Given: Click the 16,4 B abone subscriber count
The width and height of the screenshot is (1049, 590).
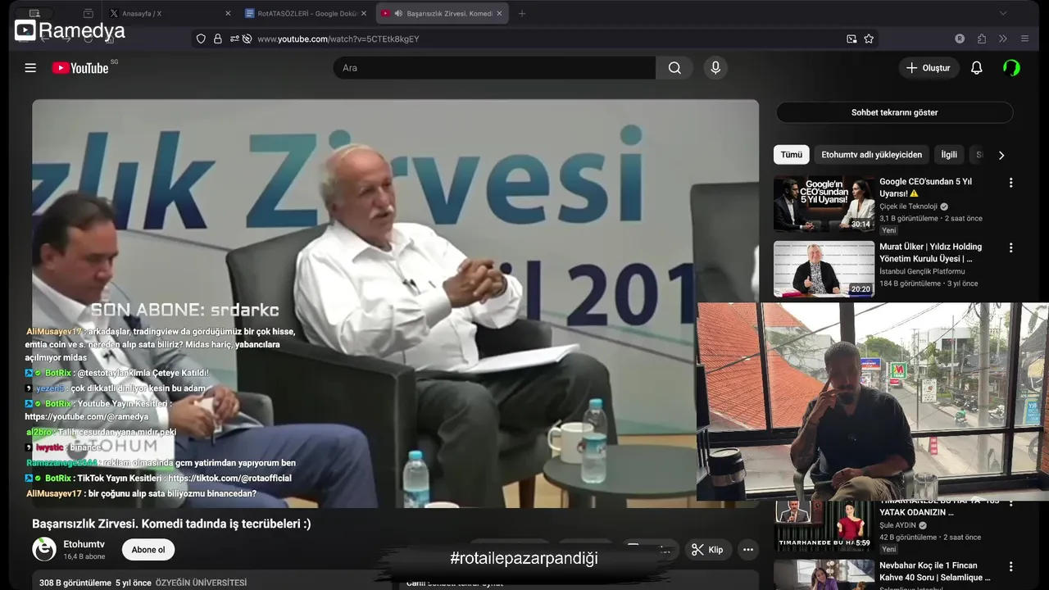Looking at the screenshot, I should point(84,556).
